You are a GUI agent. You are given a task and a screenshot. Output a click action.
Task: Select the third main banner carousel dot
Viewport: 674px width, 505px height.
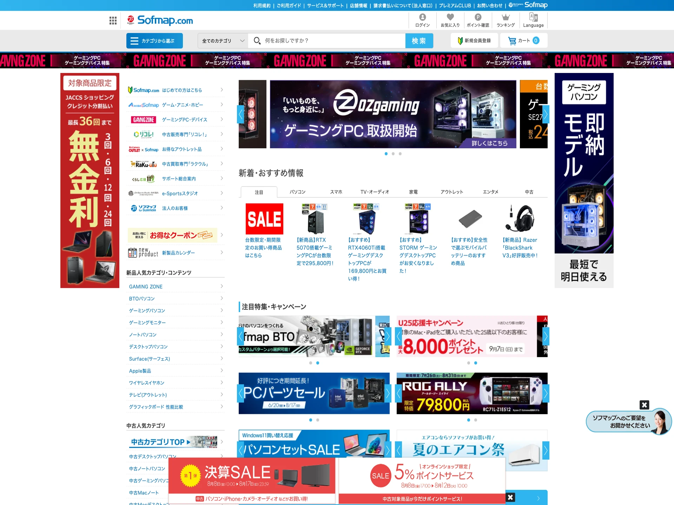pyautogui.click(x=400, y=154)
